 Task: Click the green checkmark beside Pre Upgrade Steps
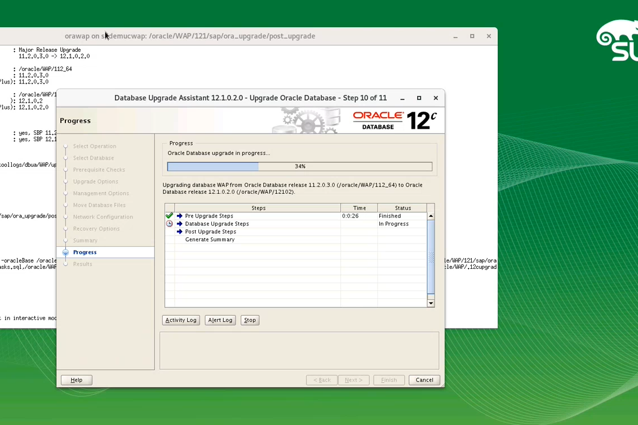169,216
